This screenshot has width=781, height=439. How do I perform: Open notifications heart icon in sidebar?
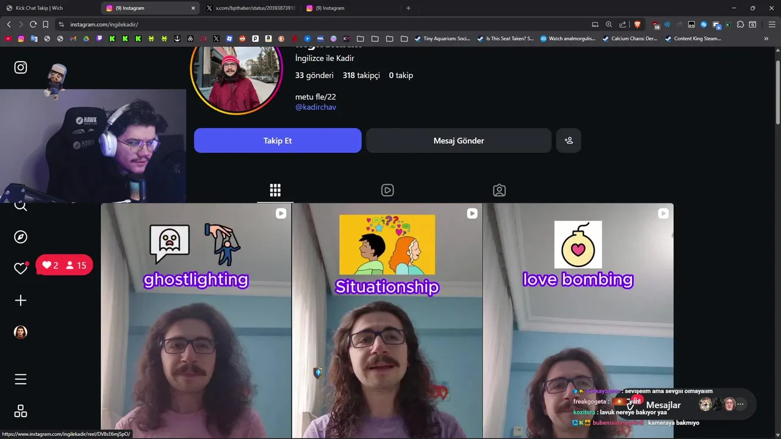point(21,268)
